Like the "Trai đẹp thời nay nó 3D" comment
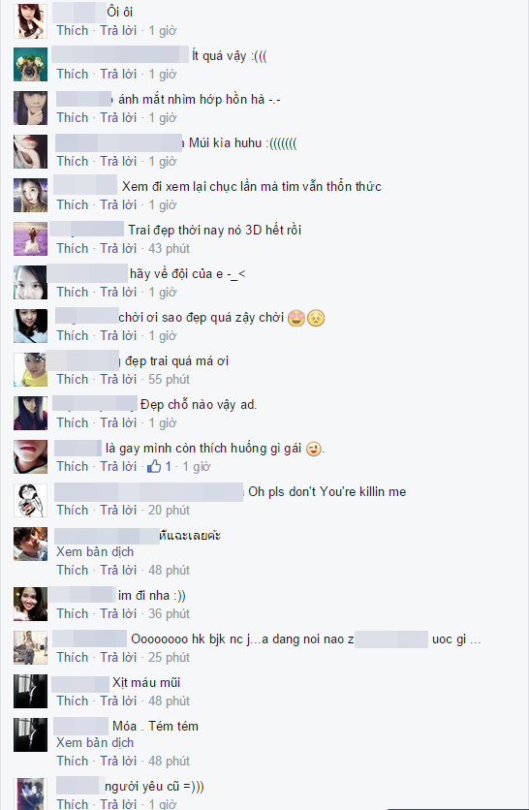 click(73, 248)
